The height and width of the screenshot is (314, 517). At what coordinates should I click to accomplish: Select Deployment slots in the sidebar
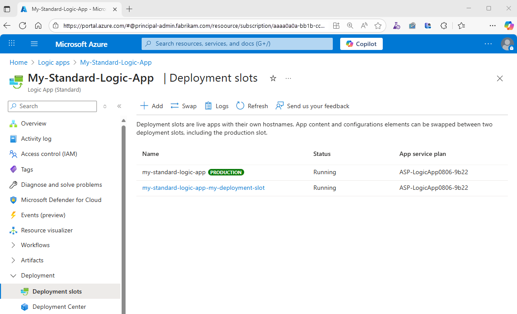pyautogui.click(x=61, y=291)
